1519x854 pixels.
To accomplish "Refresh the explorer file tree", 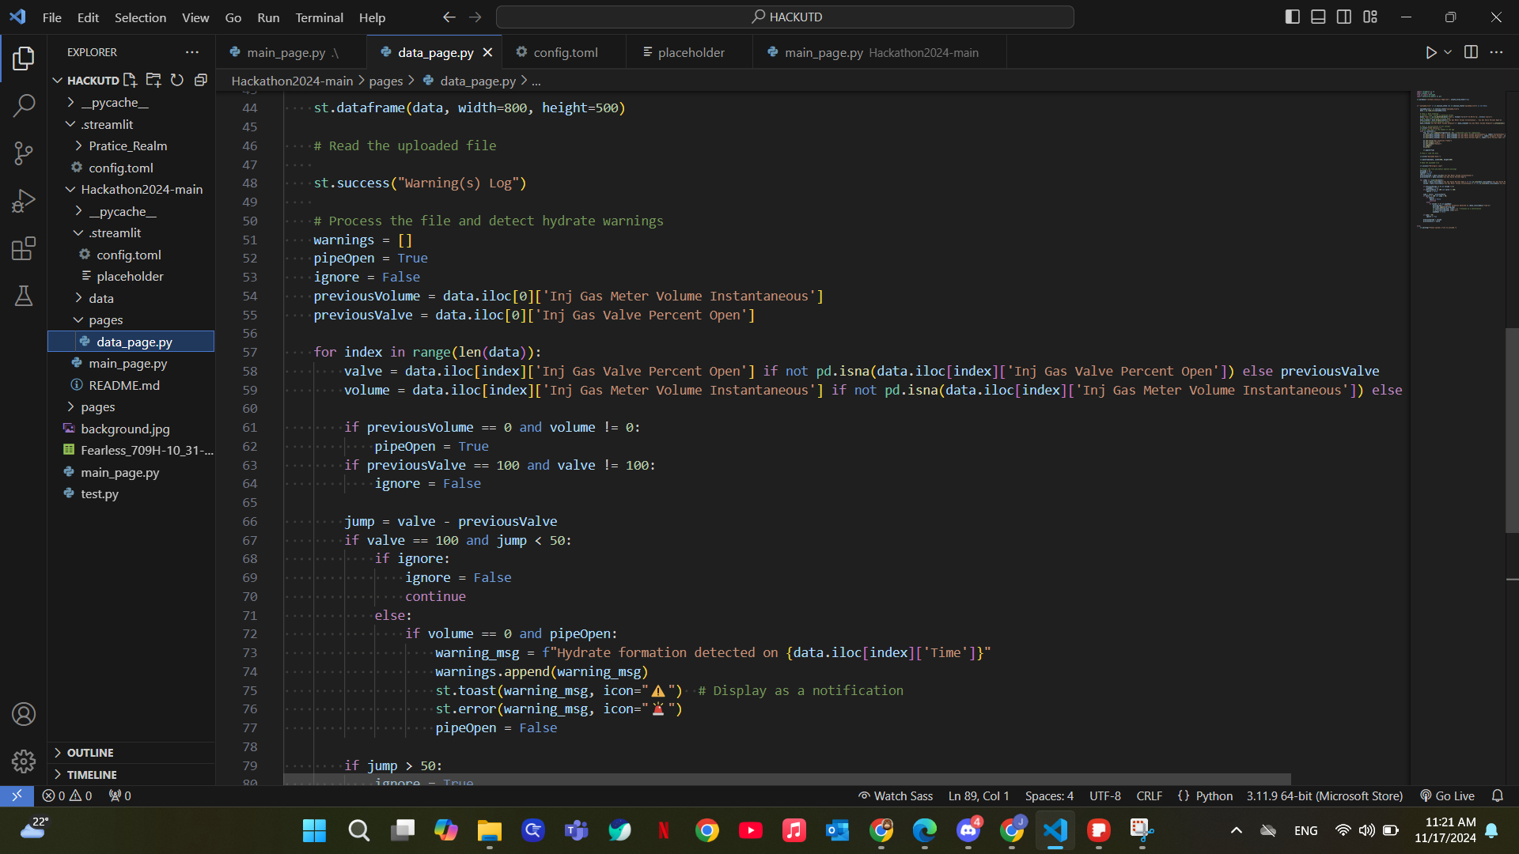I will tap(177, 80).
